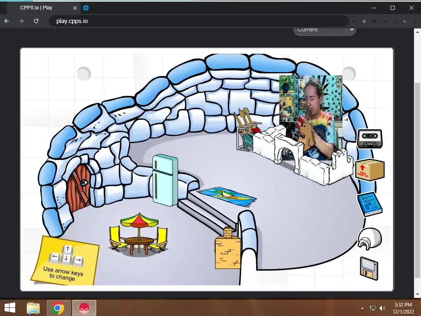This screenshot has width=421, height=316.
Task: Click the yellow arrow keys sticky note
Action: point(65,260)
